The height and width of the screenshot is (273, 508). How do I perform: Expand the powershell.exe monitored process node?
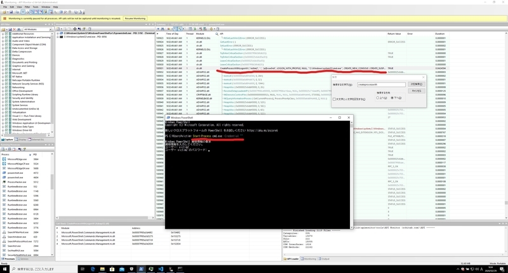[58, 33]
